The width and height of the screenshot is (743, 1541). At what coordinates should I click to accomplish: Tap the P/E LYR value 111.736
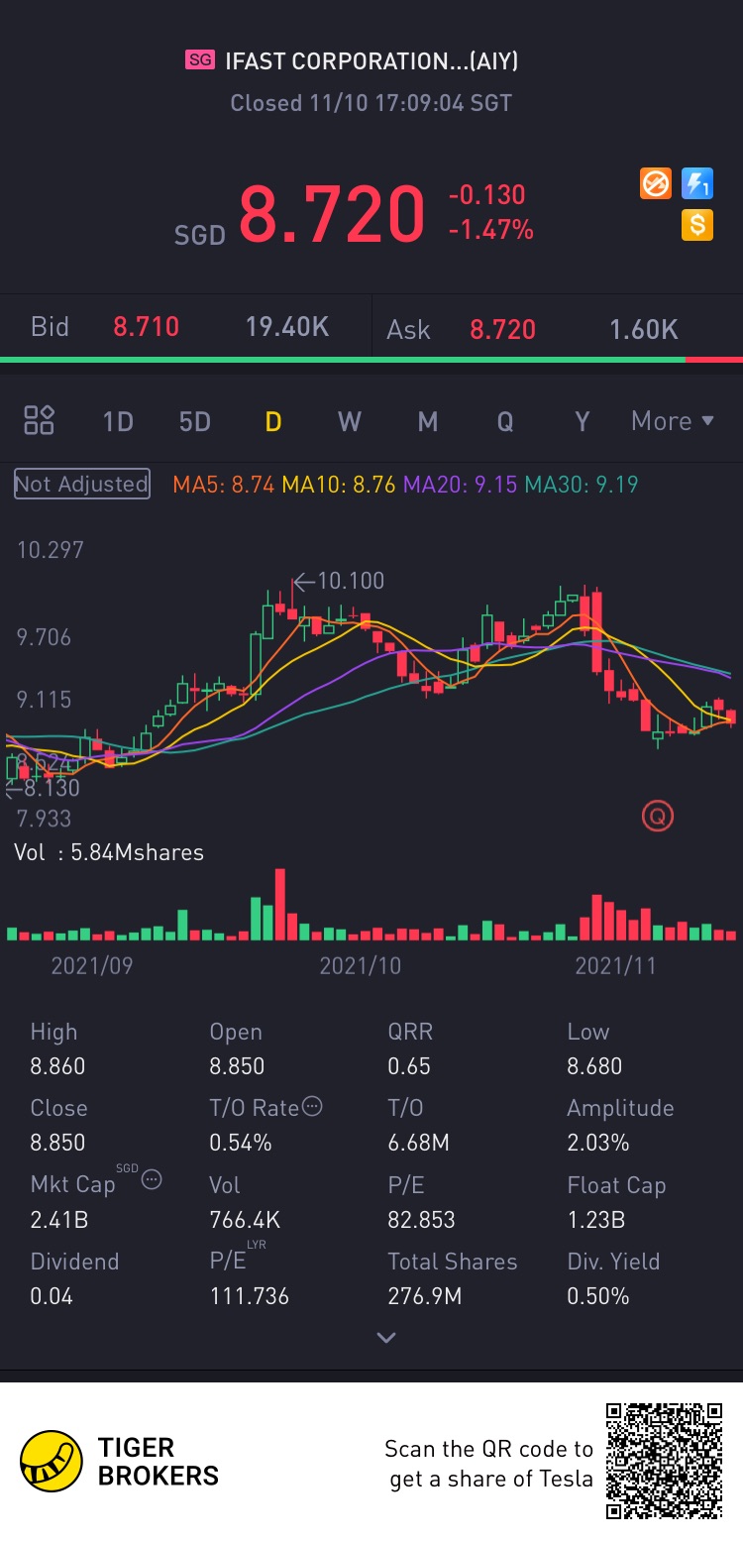tap(249, 1296)
